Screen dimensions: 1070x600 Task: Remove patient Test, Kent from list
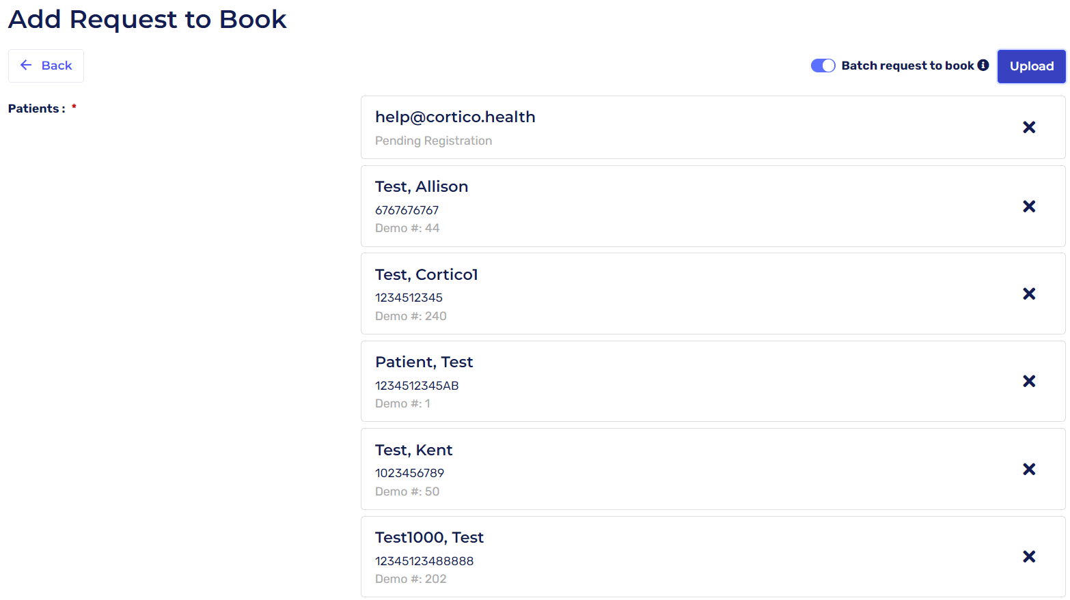pyautogui.click(x=1029, y=470)
